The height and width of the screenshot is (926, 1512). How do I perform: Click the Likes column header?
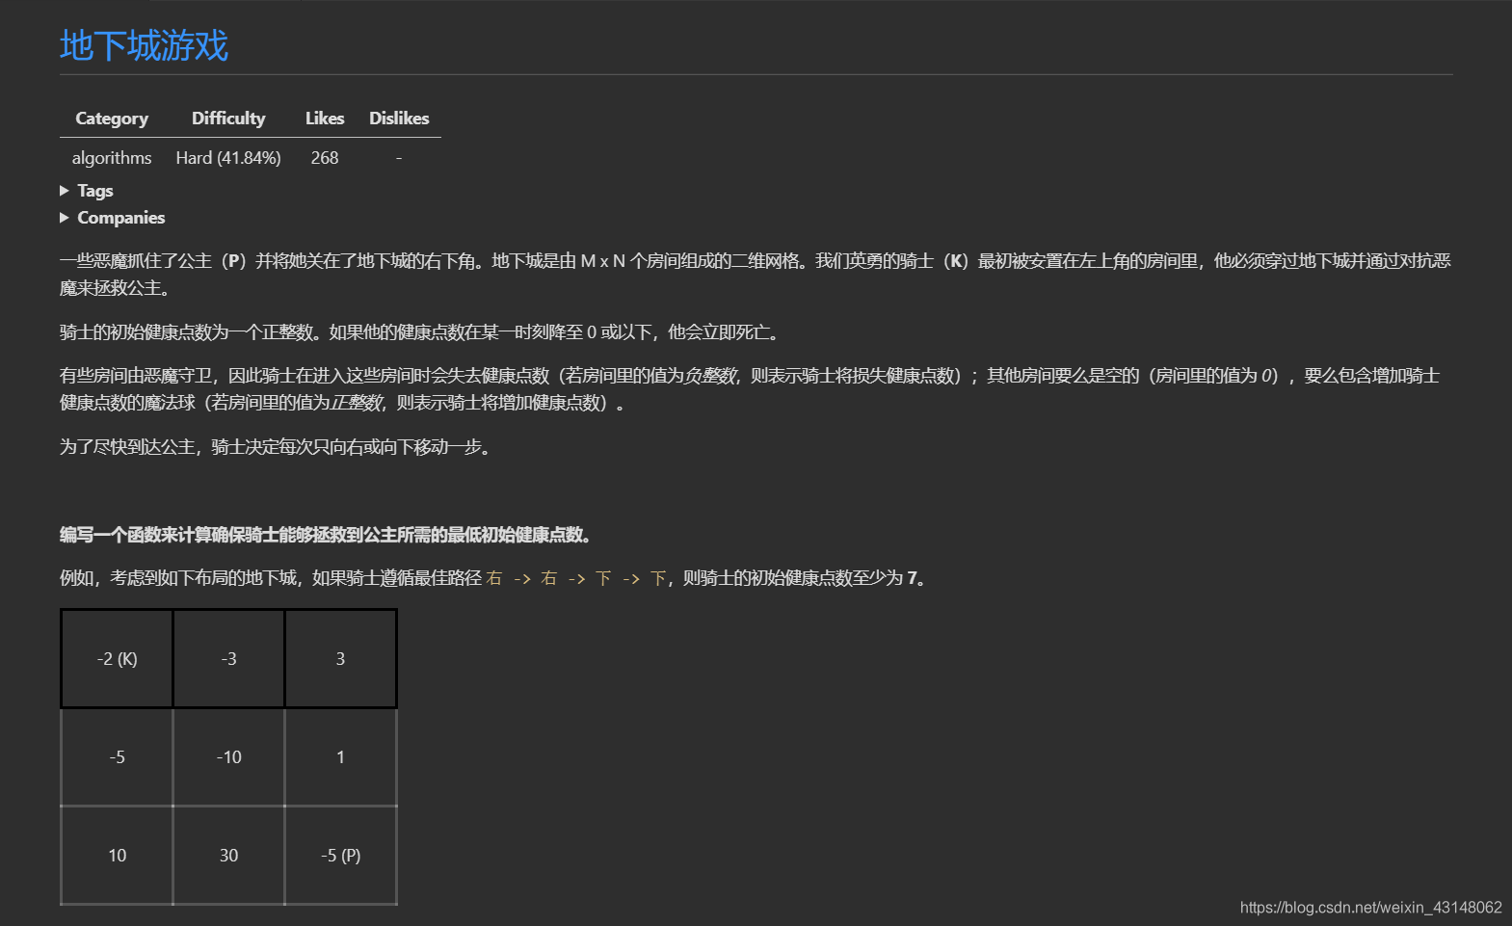point(325,119)
